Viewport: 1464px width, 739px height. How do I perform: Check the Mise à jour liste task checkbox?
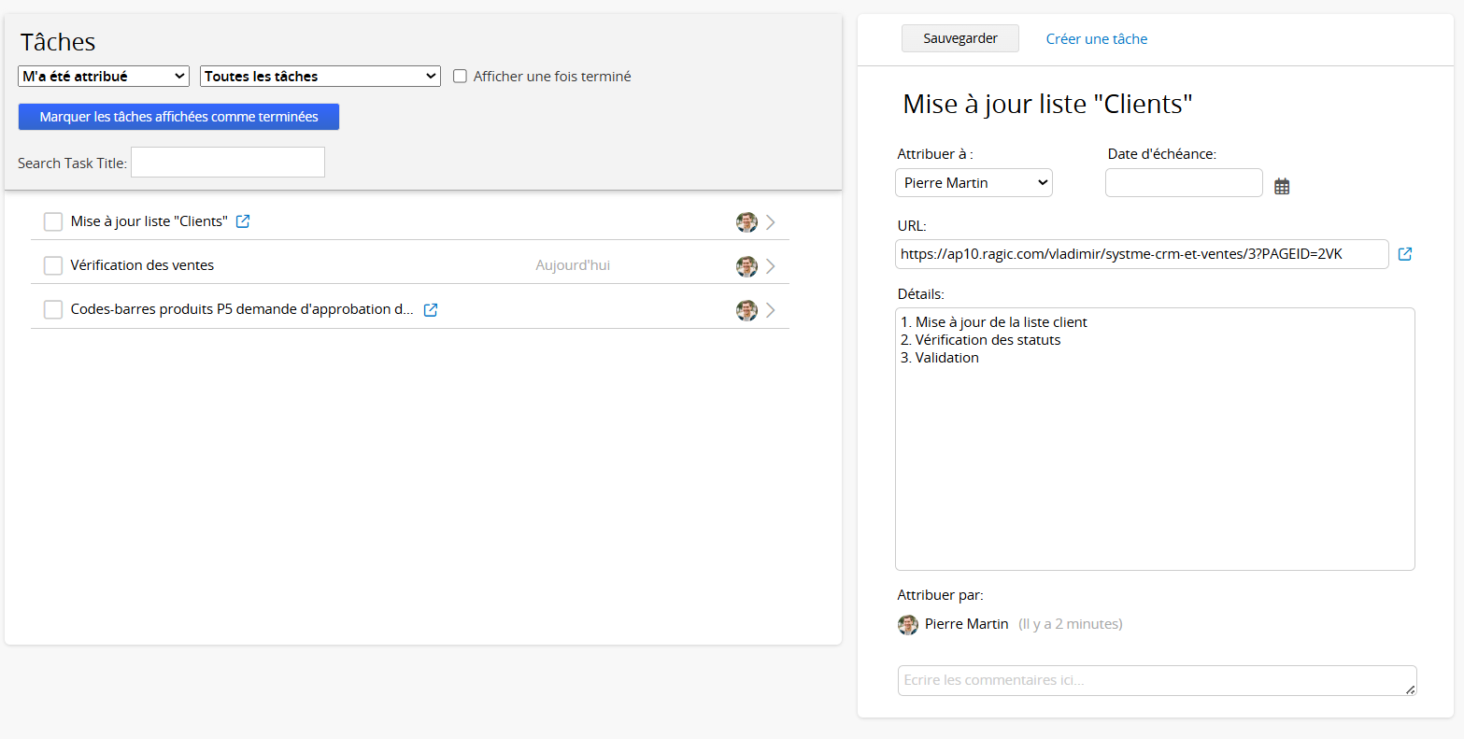[53, 221]
